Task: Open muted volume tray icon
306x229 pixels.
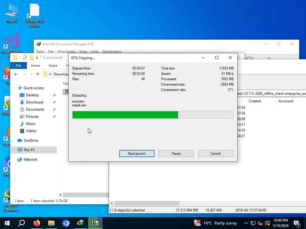Action: click(260, 223)
